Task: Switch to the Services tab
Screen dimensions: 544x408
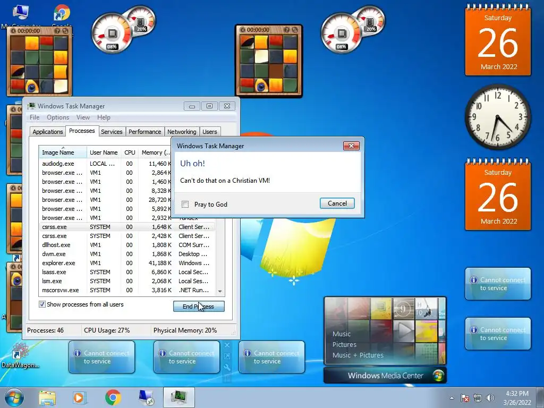Action: pos(112,132)
